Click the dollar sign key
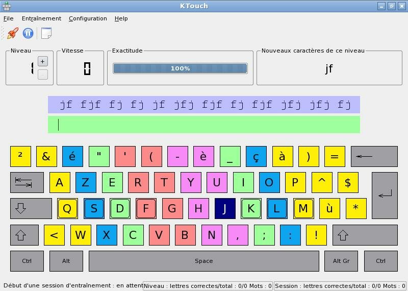 pos(348,182)
